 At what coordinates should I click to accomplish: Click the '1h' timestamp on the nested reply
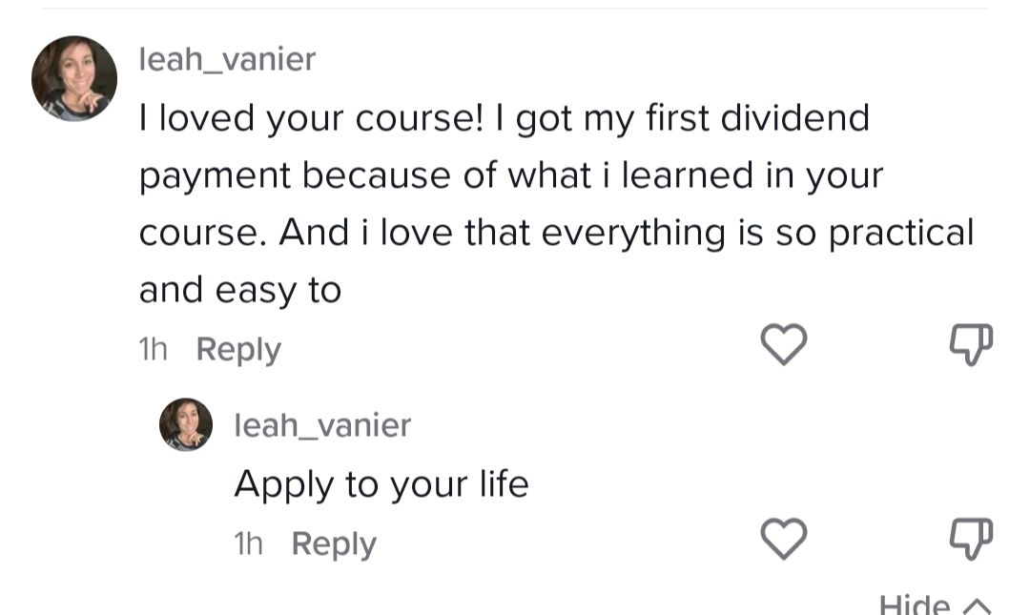tap(248, 543)
